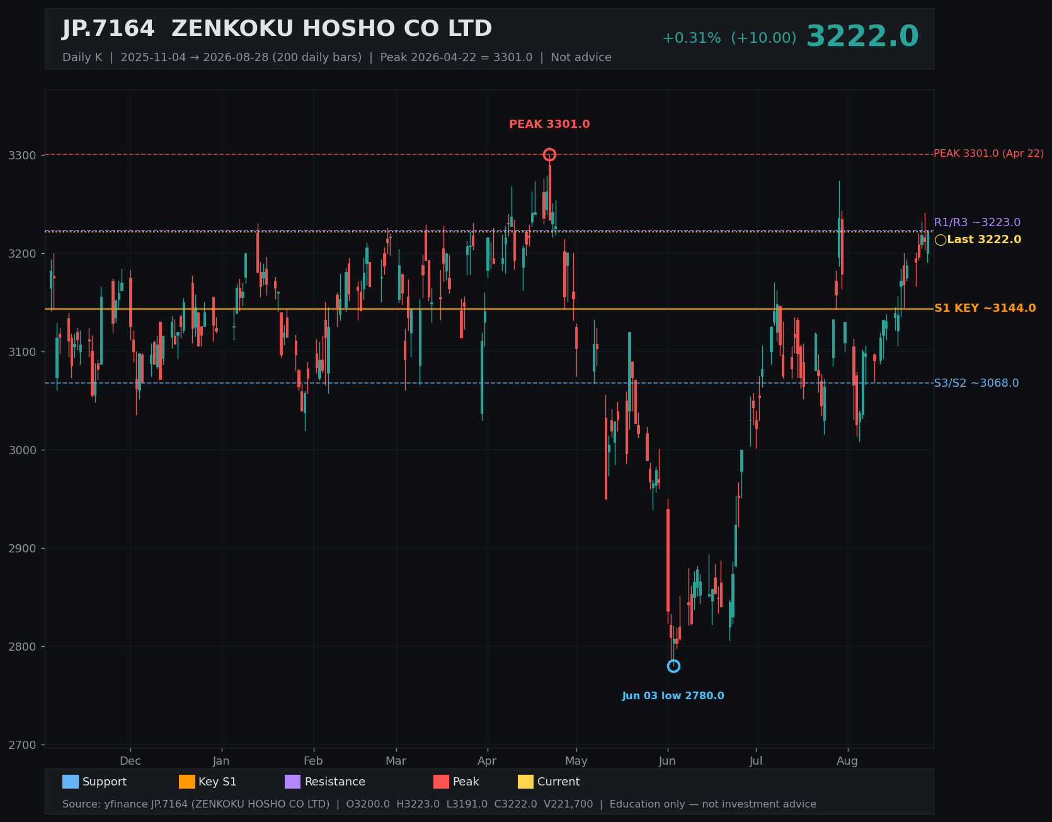
Task: Click the 'PEAK 3301.0 (Apr 22)' right-edge label
Action: [x=988, y=154]
